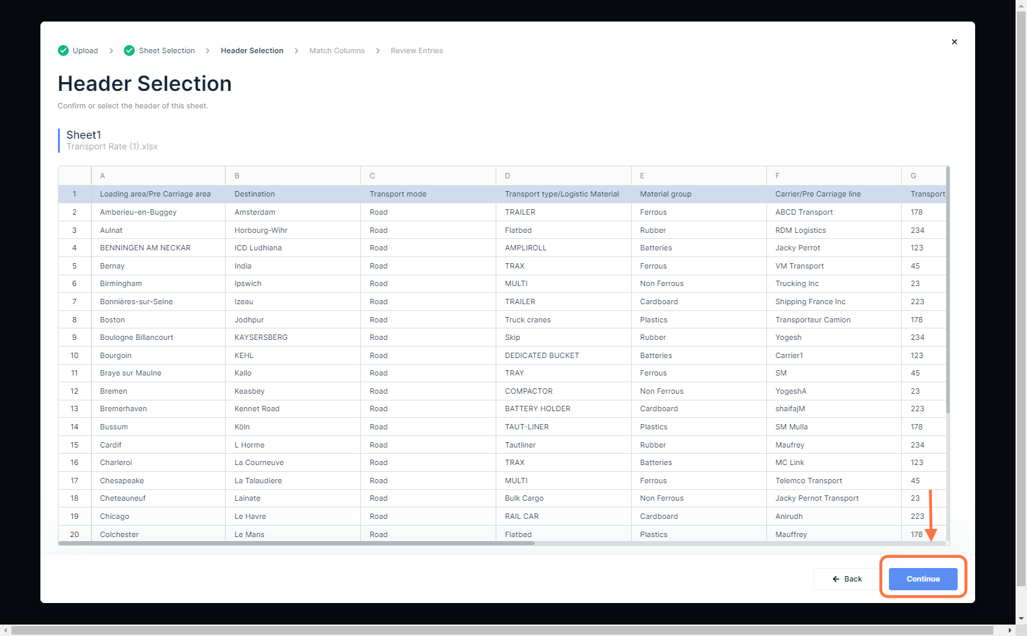The image size is (1027, 636).
Task: Go back with the Back button
Action: coord(847,579)
